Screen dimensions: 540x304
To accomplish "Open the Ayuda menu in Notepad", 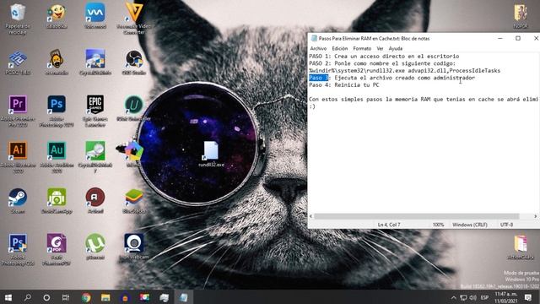I will (396, 48).
